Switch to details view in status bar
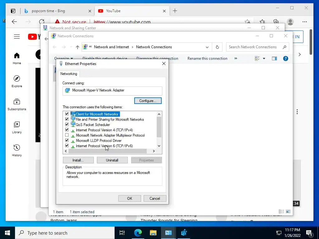Viewport: 319px width, 239px height. 281,212
